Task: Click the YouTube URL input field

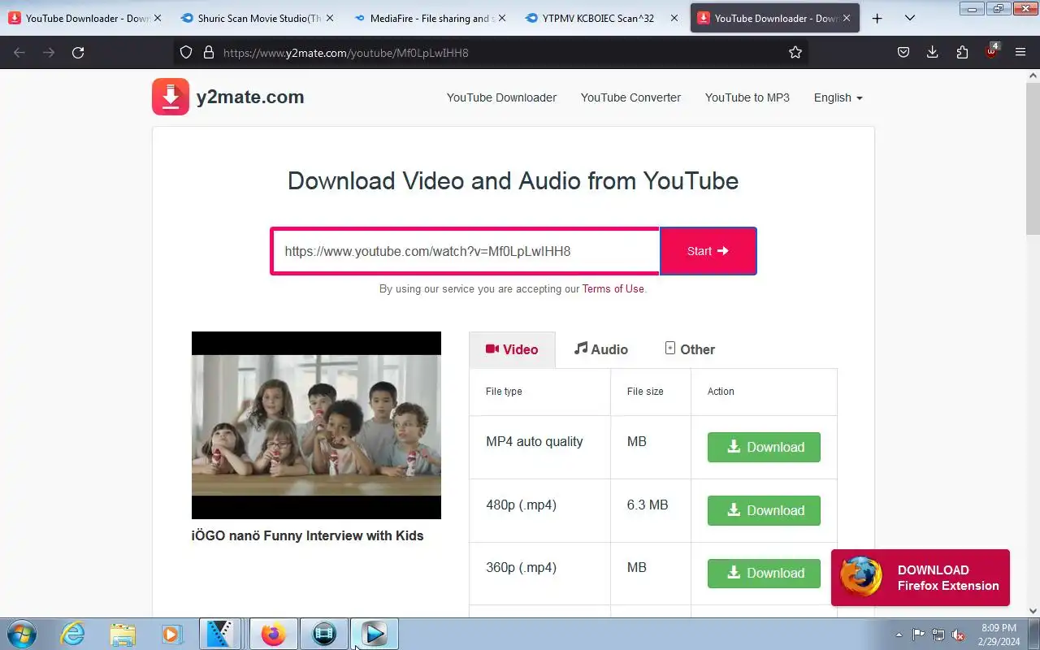Action: point(465,251)
